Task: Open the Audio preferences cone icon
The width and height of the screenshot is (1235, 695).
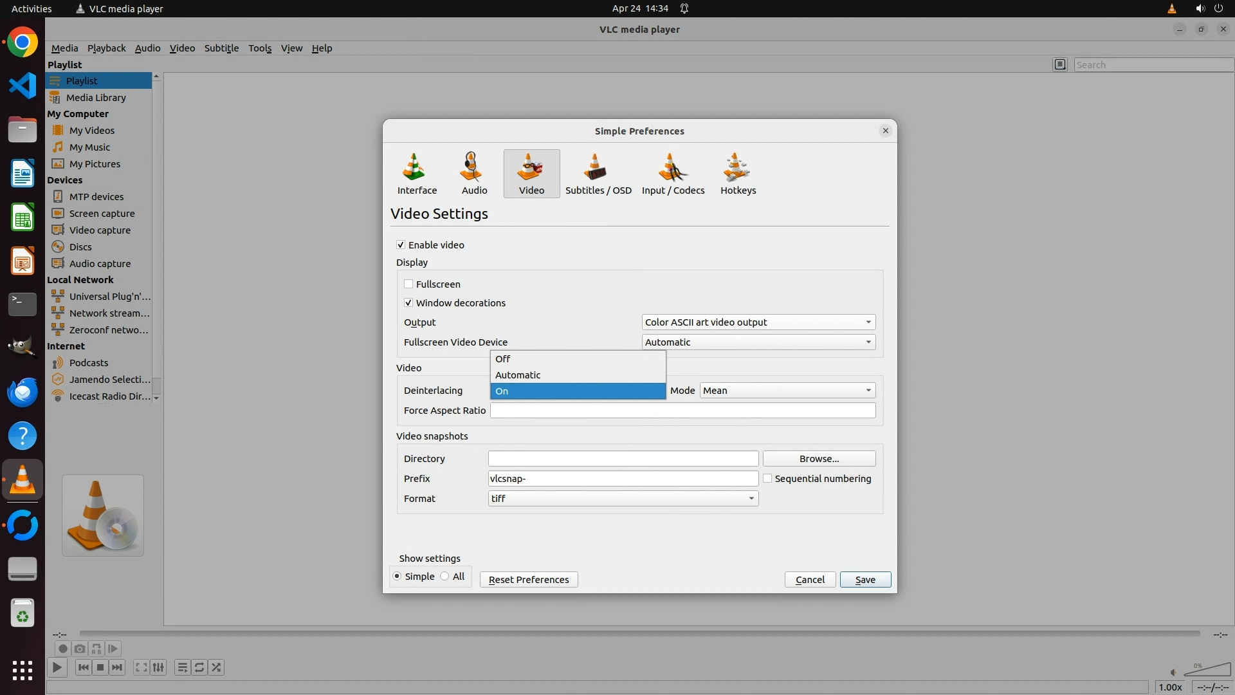Action: pyautogui.click(x=474, y=173)
